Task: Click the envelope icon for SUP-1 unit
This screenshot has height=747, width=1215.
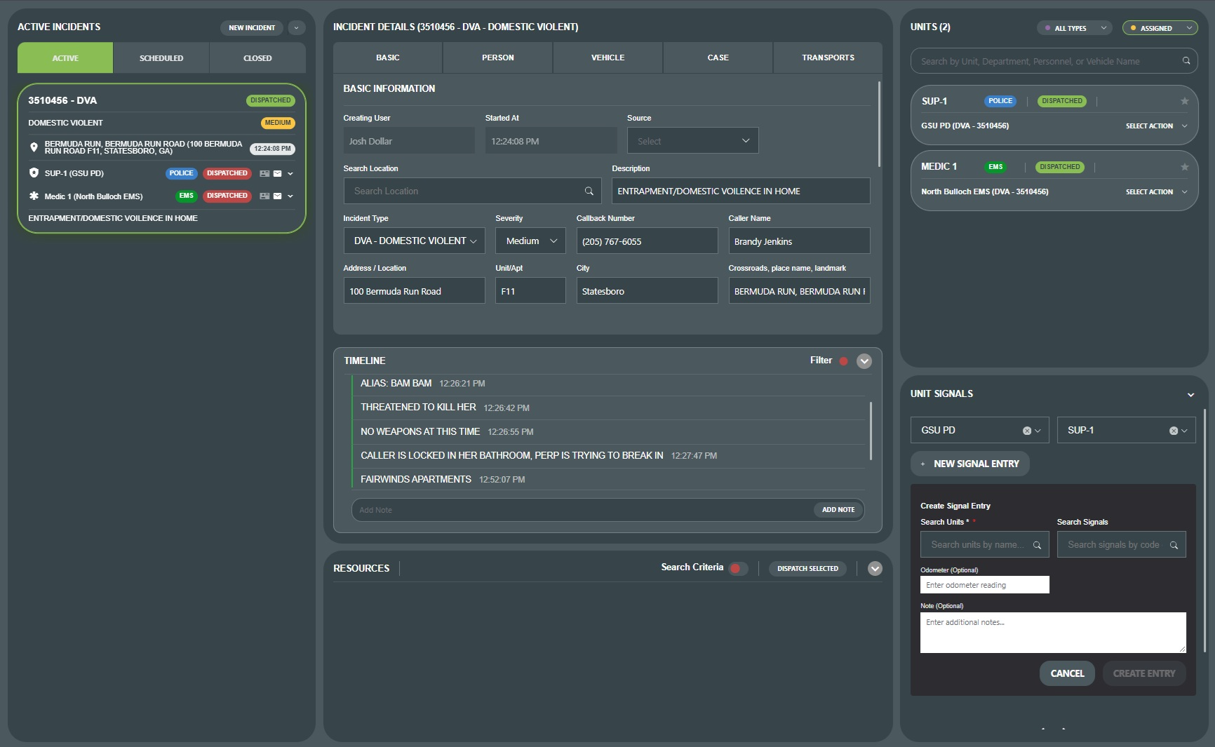Action: pos(277,173)
